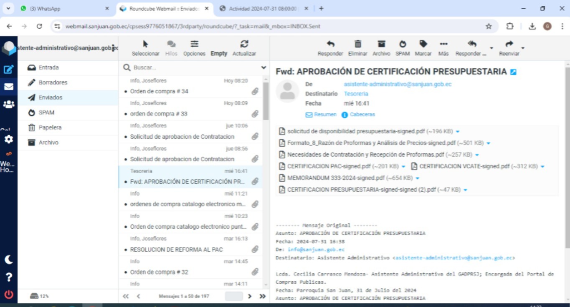This screenshot has width=570, height=307.
Task: Click the Actualizar refresh icon
Action: (244, 44)
